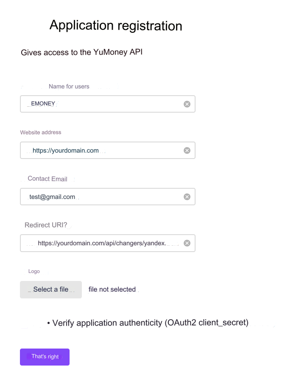Image resolution: width=288 pixels, height=380 pixels.
Task: Clear the Redirect URI field
Action: [187, 244]
